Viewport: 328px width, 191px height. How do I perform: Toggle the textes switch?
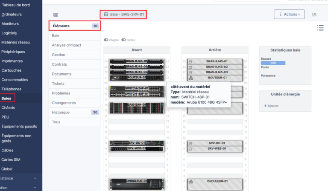[x=123, y=40]
